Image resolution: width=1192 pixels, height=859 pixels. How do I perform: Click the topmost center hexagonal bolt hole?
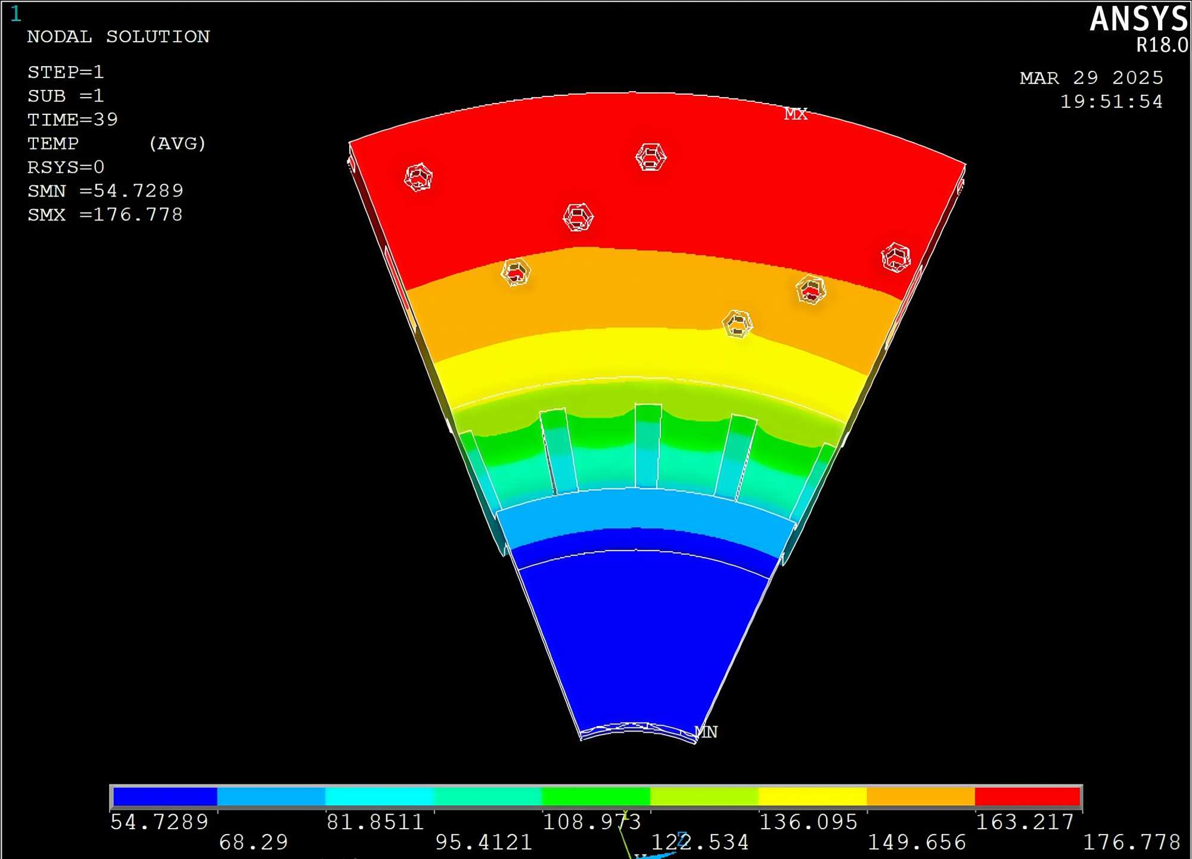click(x=650, y=157)
